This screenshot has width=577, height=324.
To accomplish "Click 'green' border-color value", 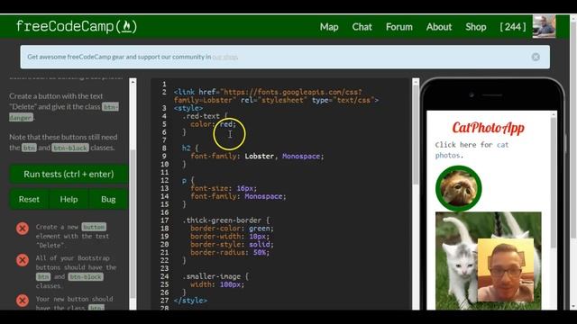I will coord(259,229).
